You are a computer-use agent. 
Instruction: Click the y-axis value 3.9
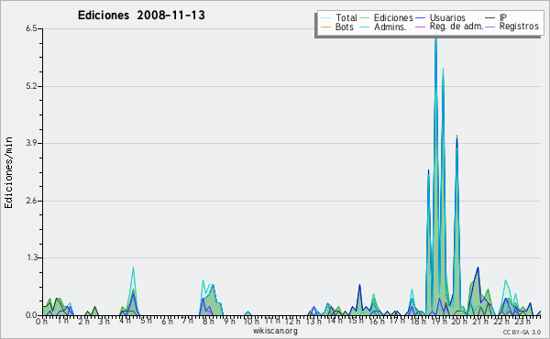[x=31, y=143]
